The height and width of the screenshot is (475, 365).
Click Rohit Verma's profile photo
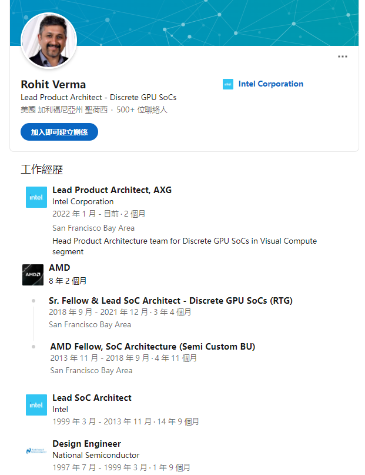(49, 41)
